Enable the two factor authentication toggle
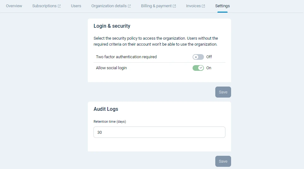This screenshot has height=169, width=304. pyautogui.click(x=198, y=57)
